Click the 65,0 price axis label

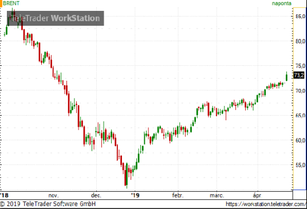pos(300,116)
